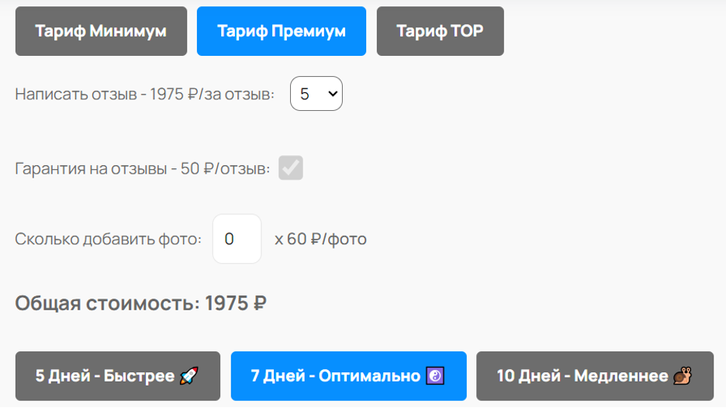The width and height of the screenshot is (726, 408).
Task: Click the Общая стоимость total text
Action: coord(140,304)
